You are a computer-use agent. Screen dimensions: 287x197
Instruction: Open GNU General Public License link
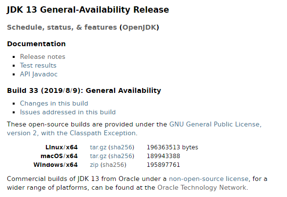pyautogui.click(x=215, y=125)
